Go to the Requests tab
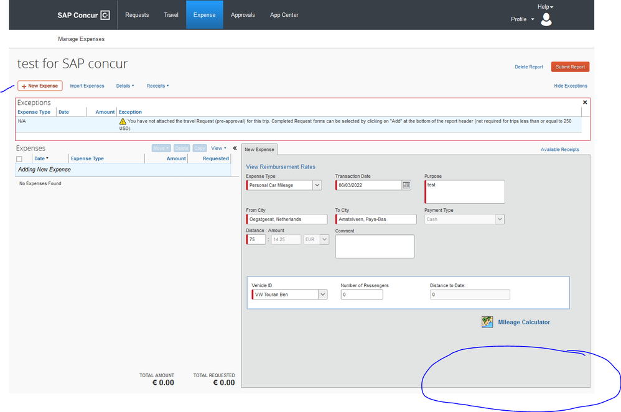This screenshot has height=412, width=621. coord(137,15)
